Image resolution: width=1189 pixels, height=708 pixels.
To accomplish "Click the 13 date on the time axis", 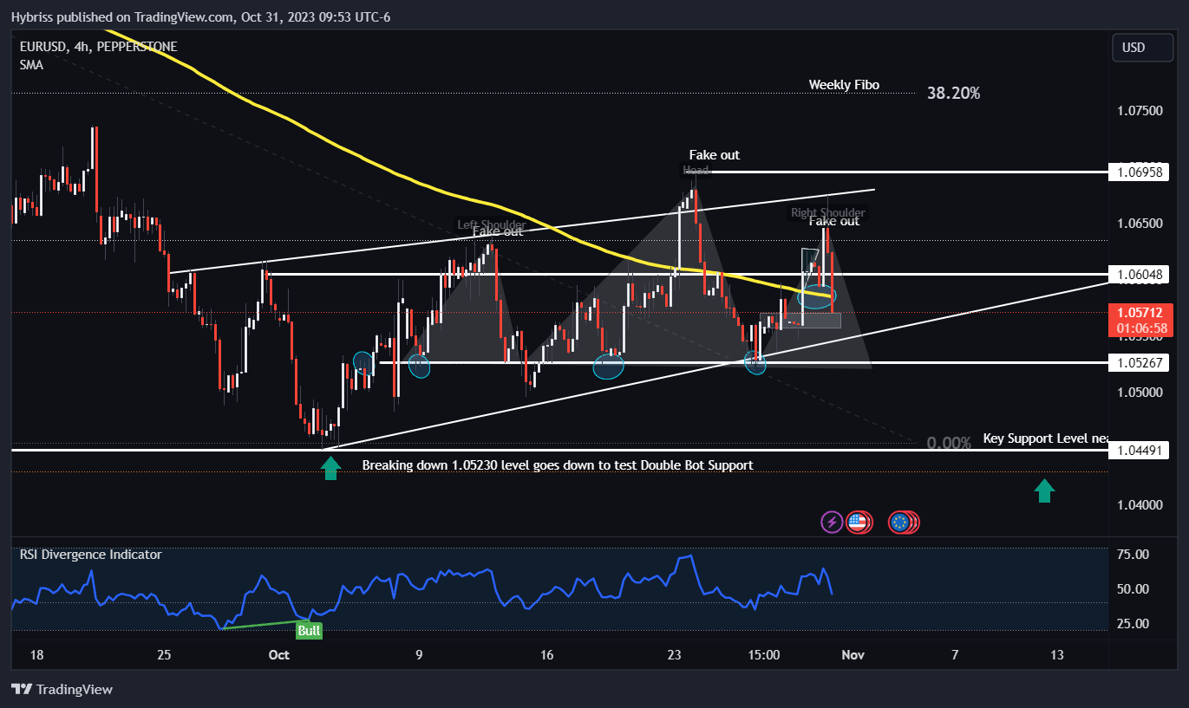I will pos(1057,655).
